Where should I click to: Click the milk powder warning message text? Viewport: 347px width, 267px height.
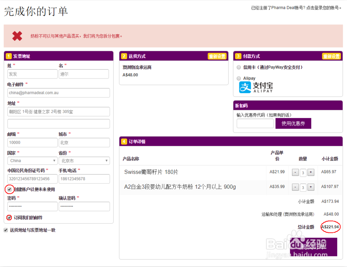[x=76, y=36]
